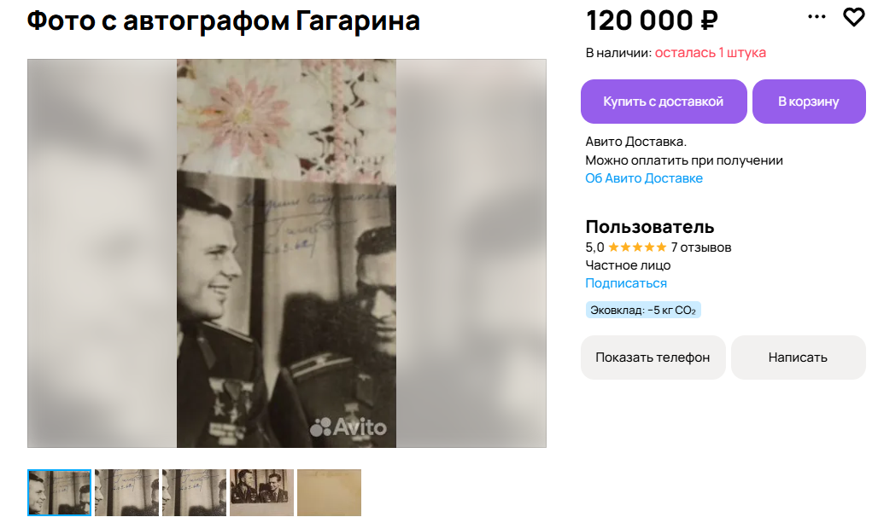Add listing to favorites with heart icon
This screenshot has height=523, width=878.
[x=853, y=17]
